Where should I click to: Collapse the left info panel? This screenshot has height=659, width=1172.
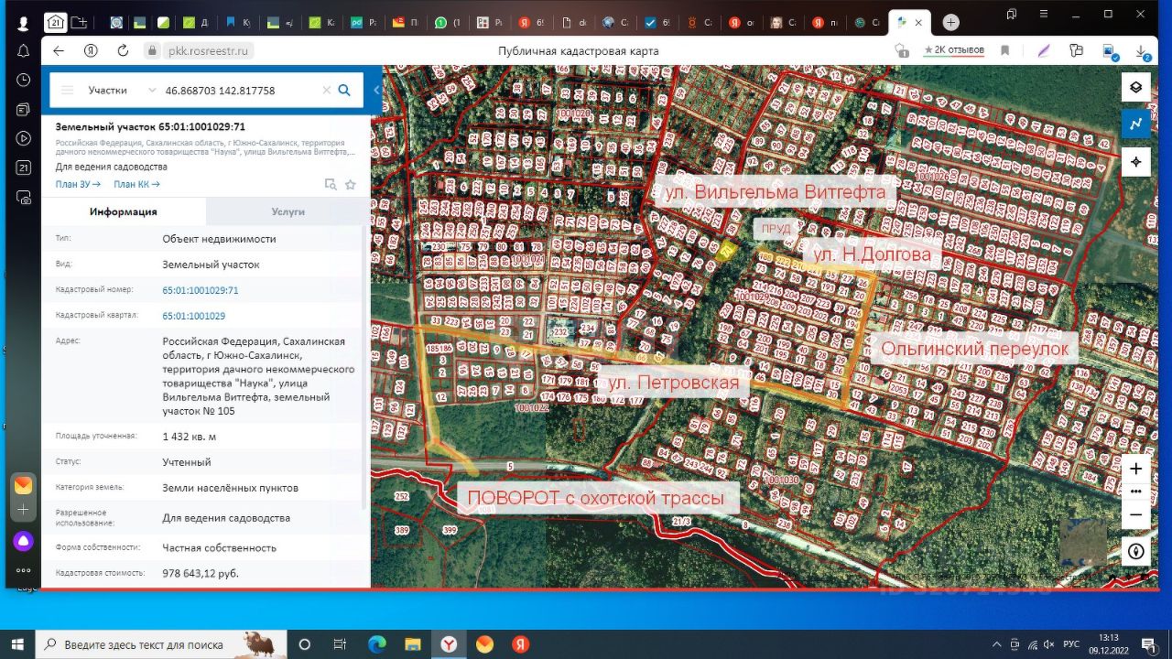(376, 91)
